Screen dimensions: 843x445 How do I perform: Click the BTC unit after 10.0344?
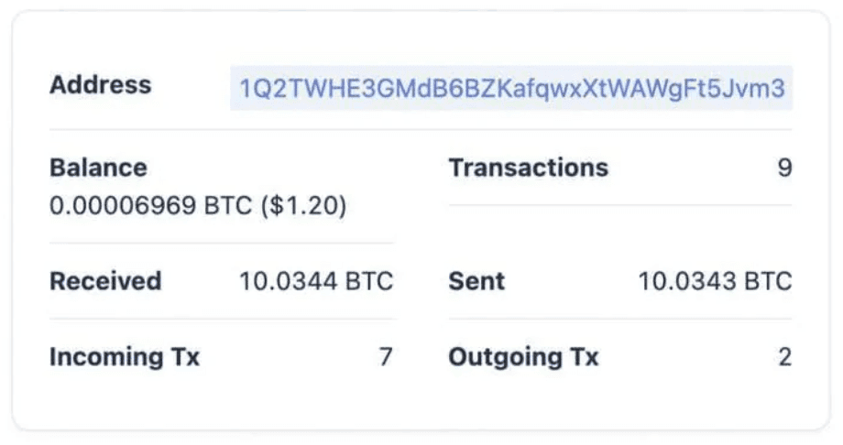[x=369, y=281]
